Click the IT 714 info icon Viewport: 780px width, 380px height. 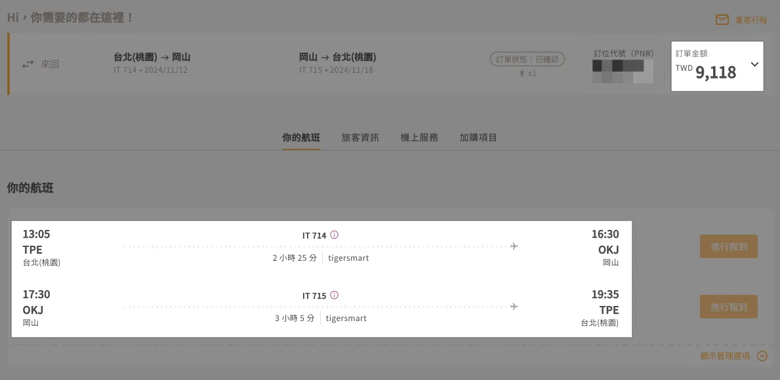[335, 235]
